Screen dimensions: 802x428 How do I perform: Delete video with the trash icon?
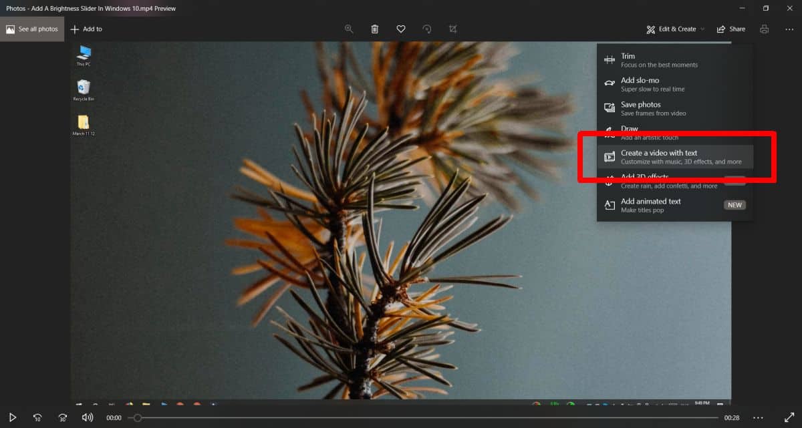pyautogui.click(x=375, y=29)
